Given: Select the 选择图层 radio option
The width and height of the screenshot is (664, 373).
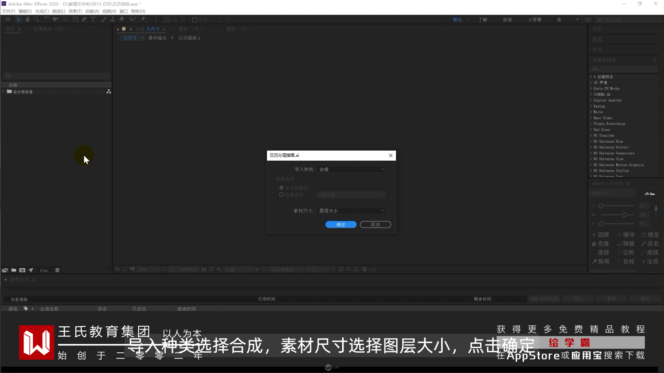Looking at the screenshot, I should (281, 195).
